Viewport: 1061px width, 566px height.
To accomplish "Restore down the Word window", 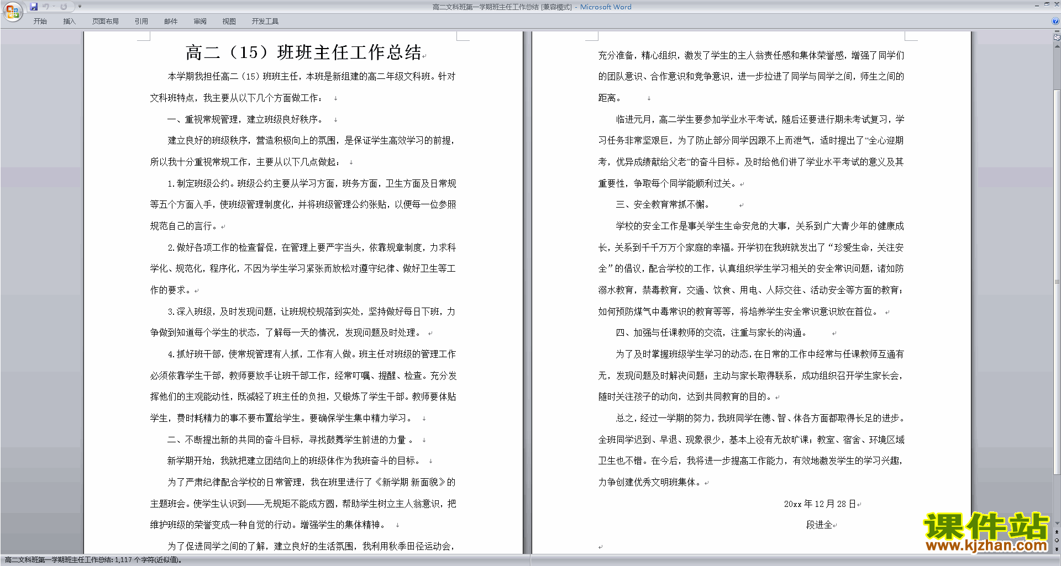I will pos(1046,4).
